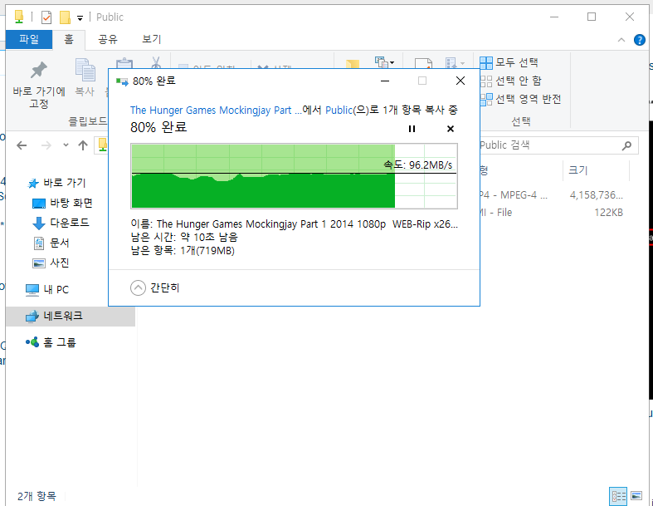Open Explorer help question mark icon
The image size is (653, 506).
point(639,40)
